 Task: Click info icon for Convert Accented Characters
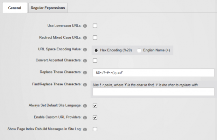pyautogui.click(x=85, y=61)
